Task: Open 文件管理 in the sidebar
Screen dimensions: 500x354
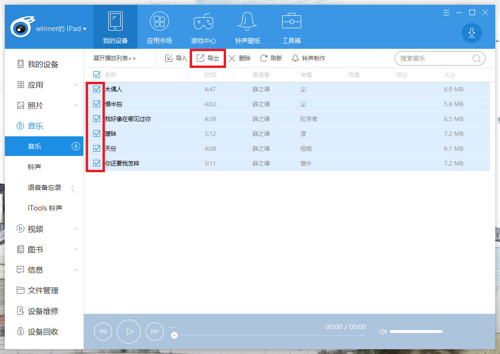Action: [43, 290]
